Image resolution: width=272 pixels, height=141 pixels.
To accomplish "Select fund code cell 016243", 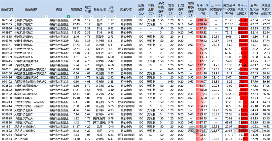I will pos(7,102).
